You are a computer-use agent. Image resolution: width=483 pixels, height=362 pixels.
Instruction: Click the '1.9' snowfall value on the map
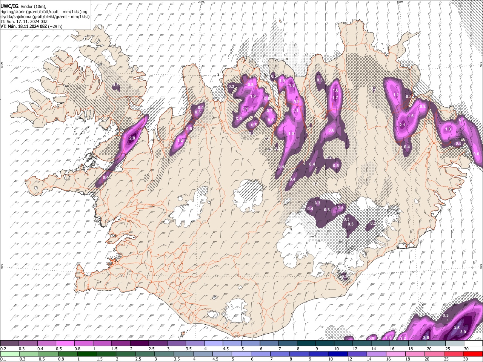253,97
